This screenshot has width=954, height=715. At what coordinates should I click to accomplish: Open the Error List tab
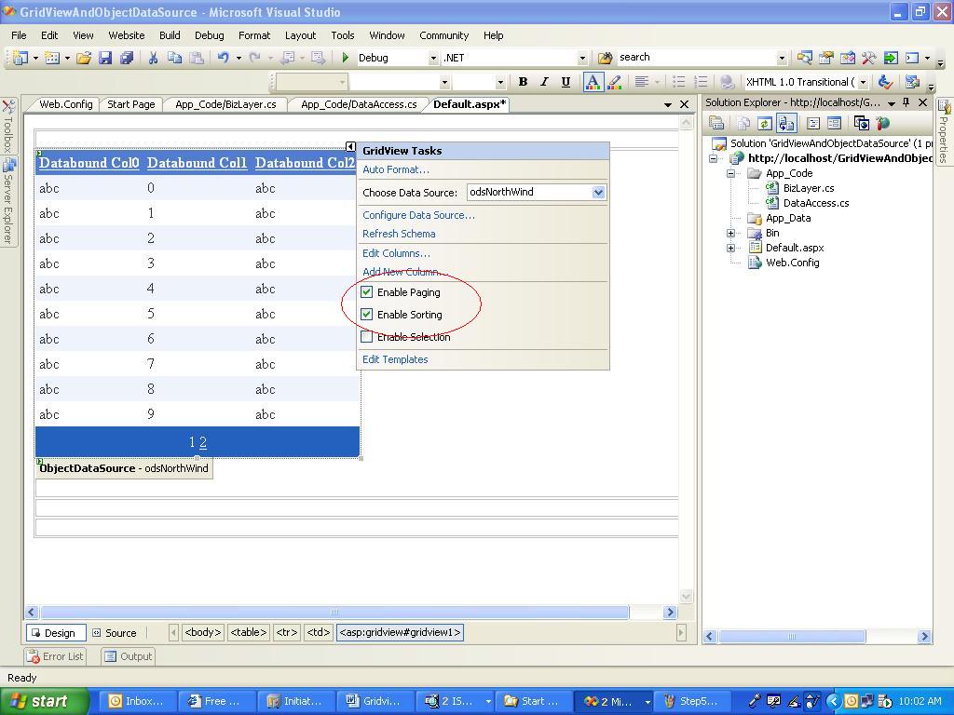coord(55,656)
